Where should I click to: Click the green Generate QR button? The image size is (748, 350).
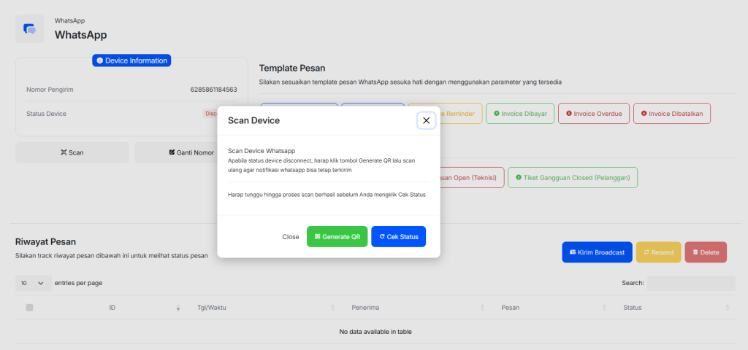(x=337, y=237)
